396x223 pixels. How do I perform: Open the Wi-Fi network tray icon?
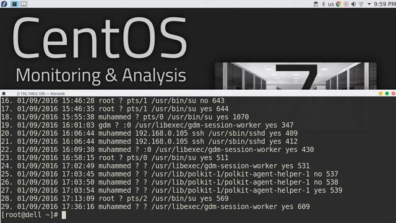point(361,4)
